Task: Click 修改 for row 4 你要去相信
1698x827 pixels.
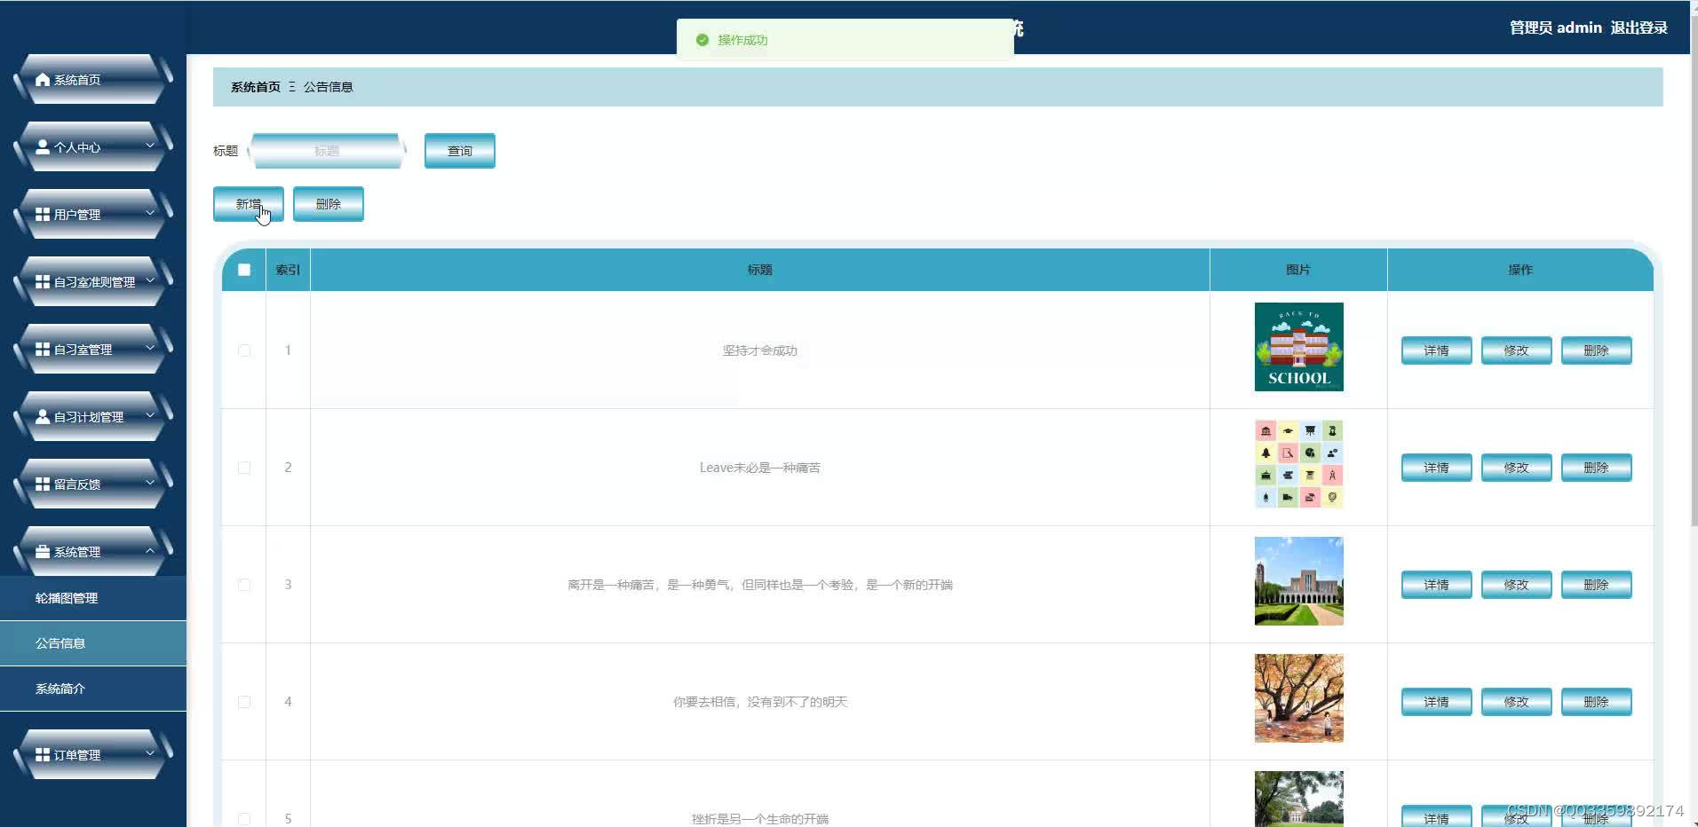Action: [x=1517, y=702]
